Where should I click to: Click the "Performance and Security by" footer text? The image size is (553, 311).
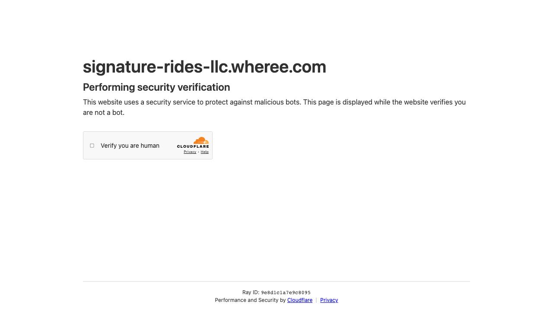250,300
